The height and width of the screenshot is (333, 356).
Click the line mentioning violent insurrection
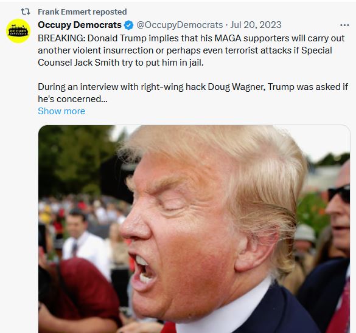pyautogui.click(x=185, y=50)
